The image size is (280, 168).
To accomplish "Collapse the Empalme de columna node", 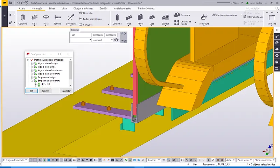I will click(32, 81).
